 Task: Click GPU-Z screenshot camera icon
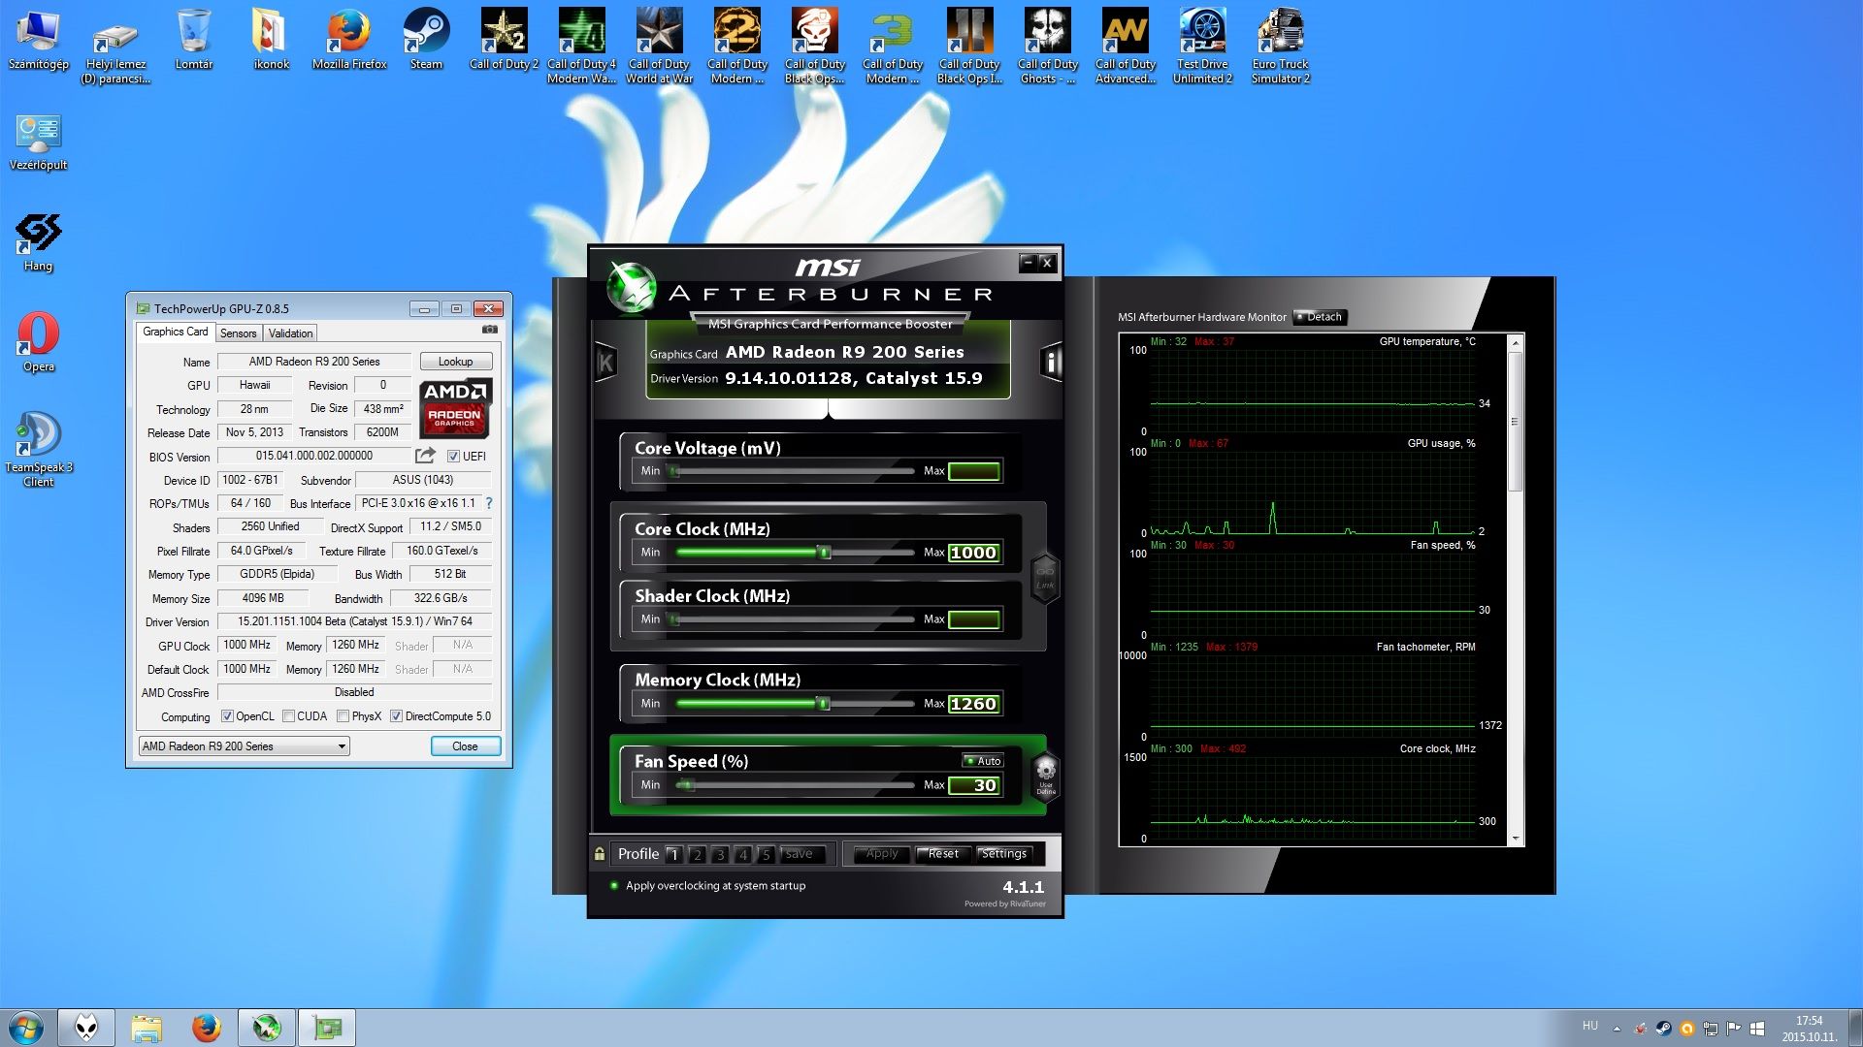[490, 330]
